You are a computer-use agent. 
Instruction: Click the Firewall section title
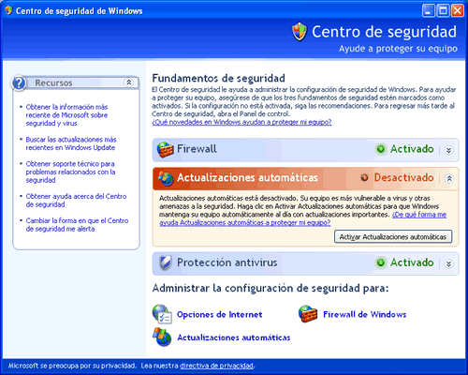pyautogui.click(x=197, y=149)
